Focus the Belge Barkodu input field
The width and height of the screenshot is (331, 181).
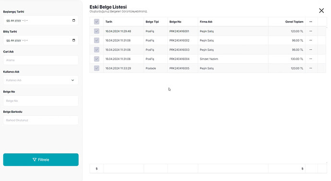pyautogui.click(x=41, y=120)
